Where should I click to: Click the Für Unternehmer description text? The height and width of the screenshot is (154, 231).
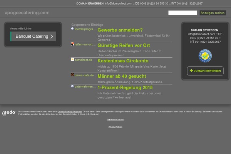click(x=129, y=95)
